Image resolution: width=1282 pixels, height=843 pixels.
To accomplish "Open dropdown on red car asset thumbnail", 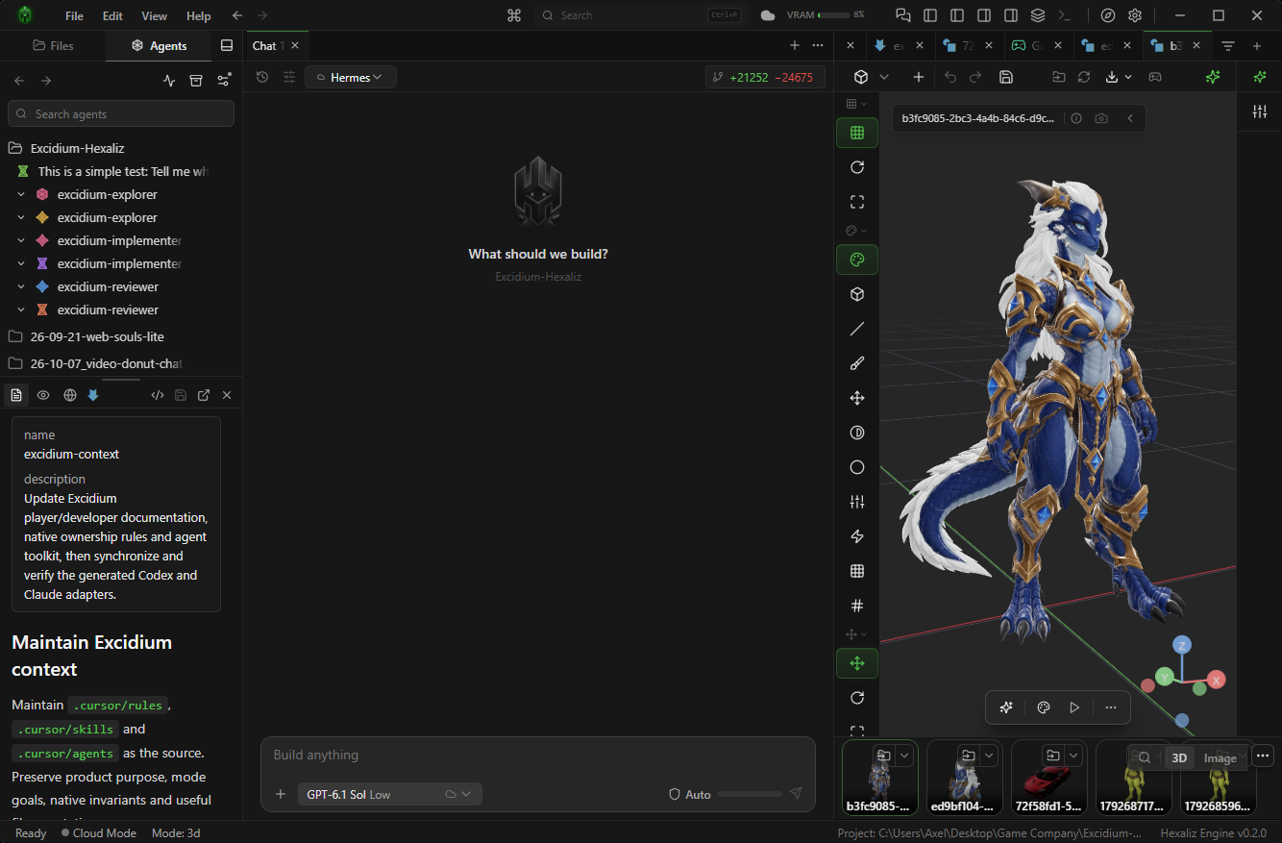I will click(x=1074, y=755).
